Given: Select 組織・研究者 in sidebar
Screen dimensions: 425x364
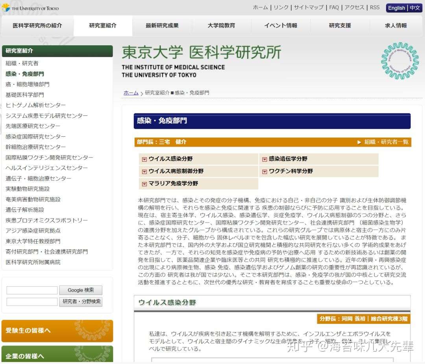Looking at the screenshot, I should click(x=22, y=63).
